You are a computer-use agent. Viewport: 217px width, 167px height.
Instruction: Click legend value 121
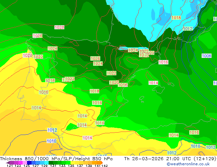10,166
